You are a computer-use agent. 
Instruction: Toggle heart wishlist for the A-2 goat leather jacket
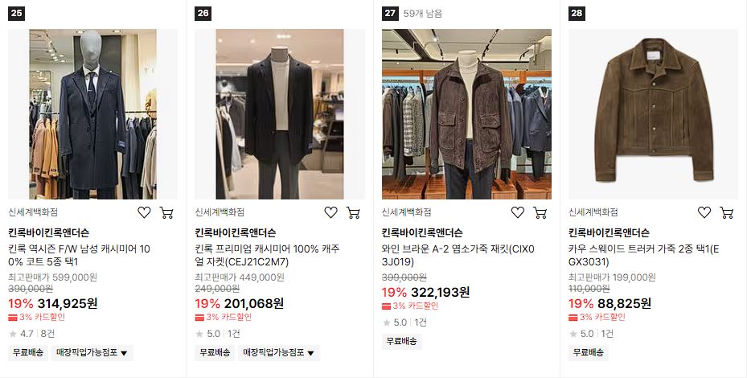(517, 212)
